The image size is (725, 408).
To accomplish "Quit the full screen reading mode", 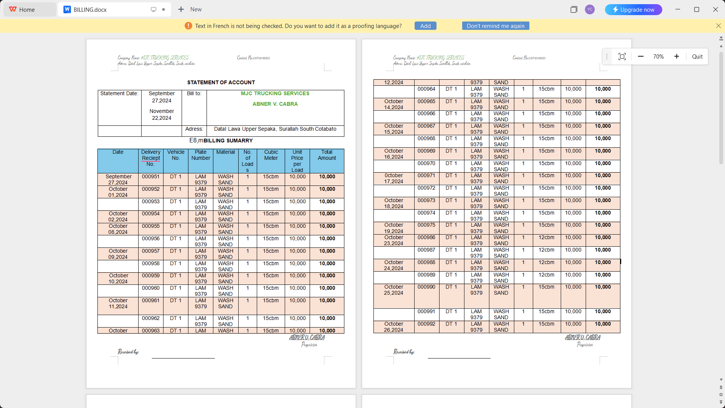I will pyautogui.click(x=697, y=57).
